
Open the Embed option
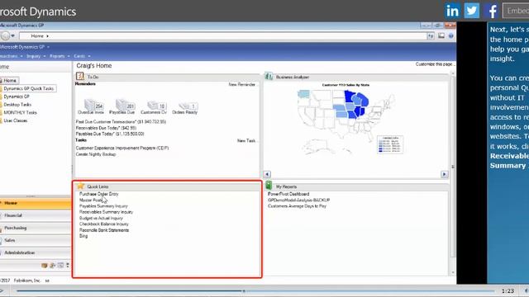point(516,11)
